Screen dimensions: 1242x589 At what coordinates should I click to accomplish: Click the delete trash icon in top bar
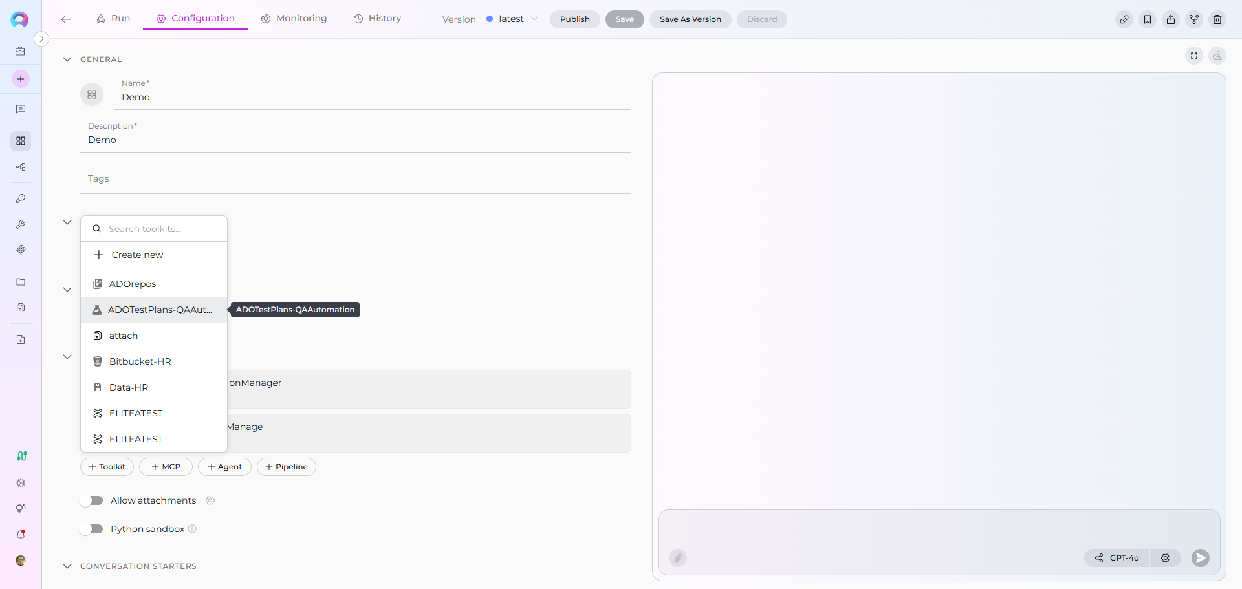tap(1217, 19)
